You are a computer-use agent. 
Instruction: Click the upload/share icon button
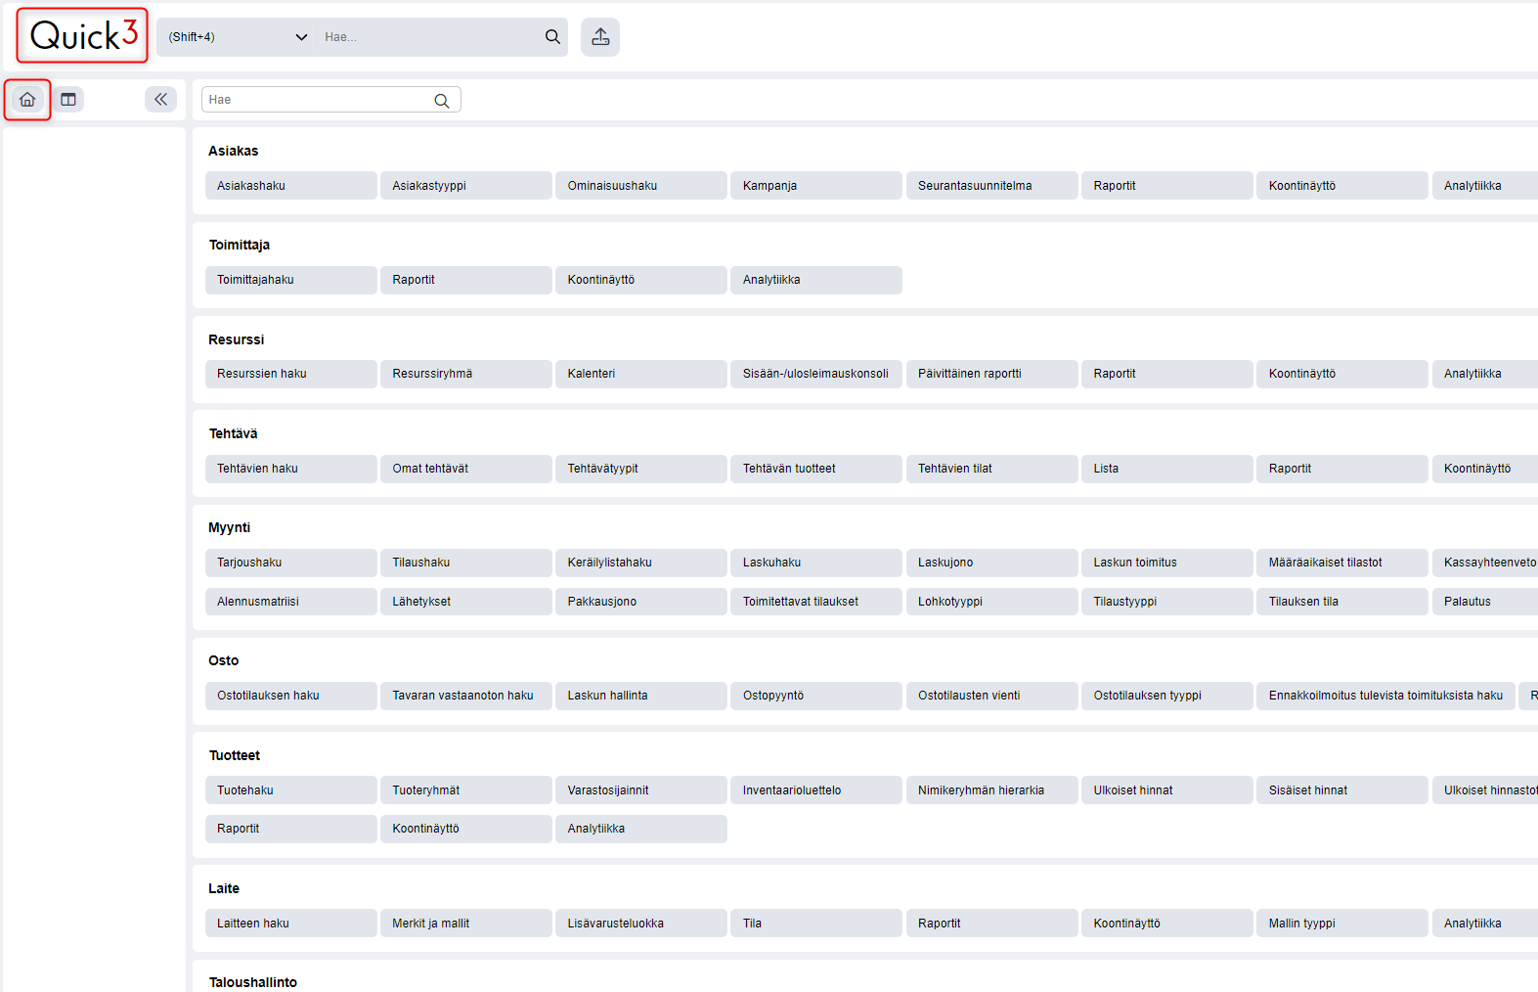tap(600, 37)
